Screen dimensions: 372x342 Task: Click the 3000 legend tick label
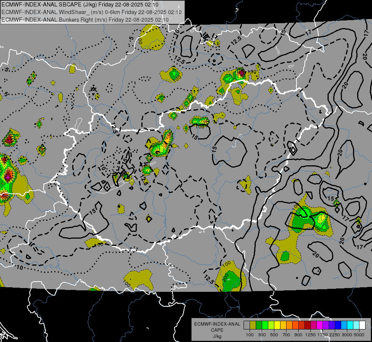[347, 335]
